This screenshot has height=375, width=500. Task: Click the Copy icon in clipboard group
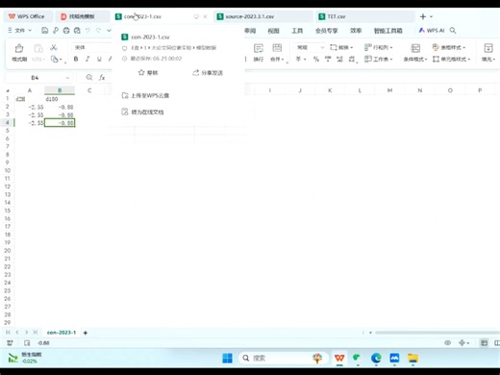[x=55, y=59]
